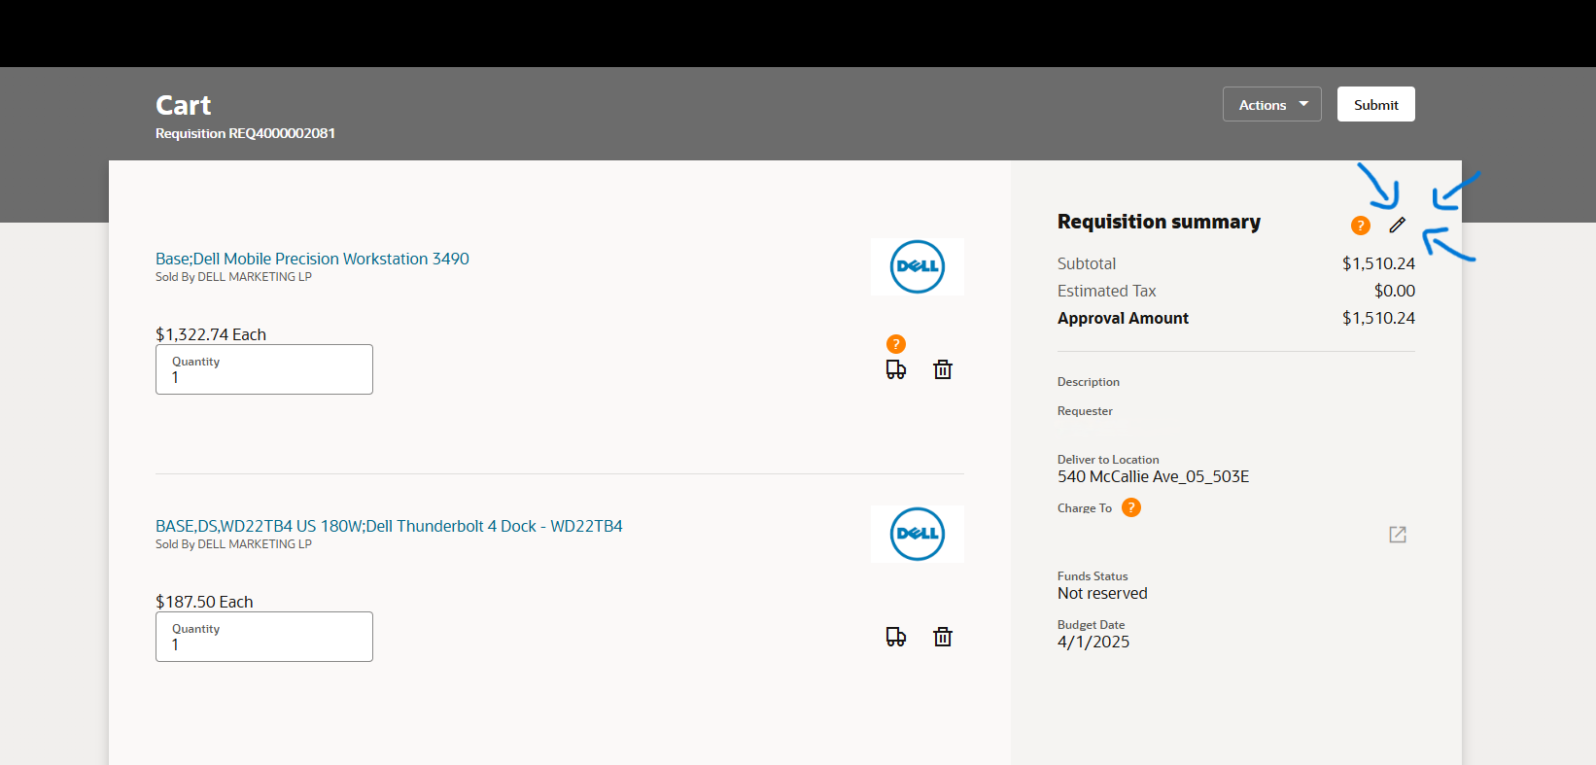The width and height of the screenshot is (1596, 765).
Task: Open Dell Mobile Precision Workstation 3490 link
Action: click(312, 259)
